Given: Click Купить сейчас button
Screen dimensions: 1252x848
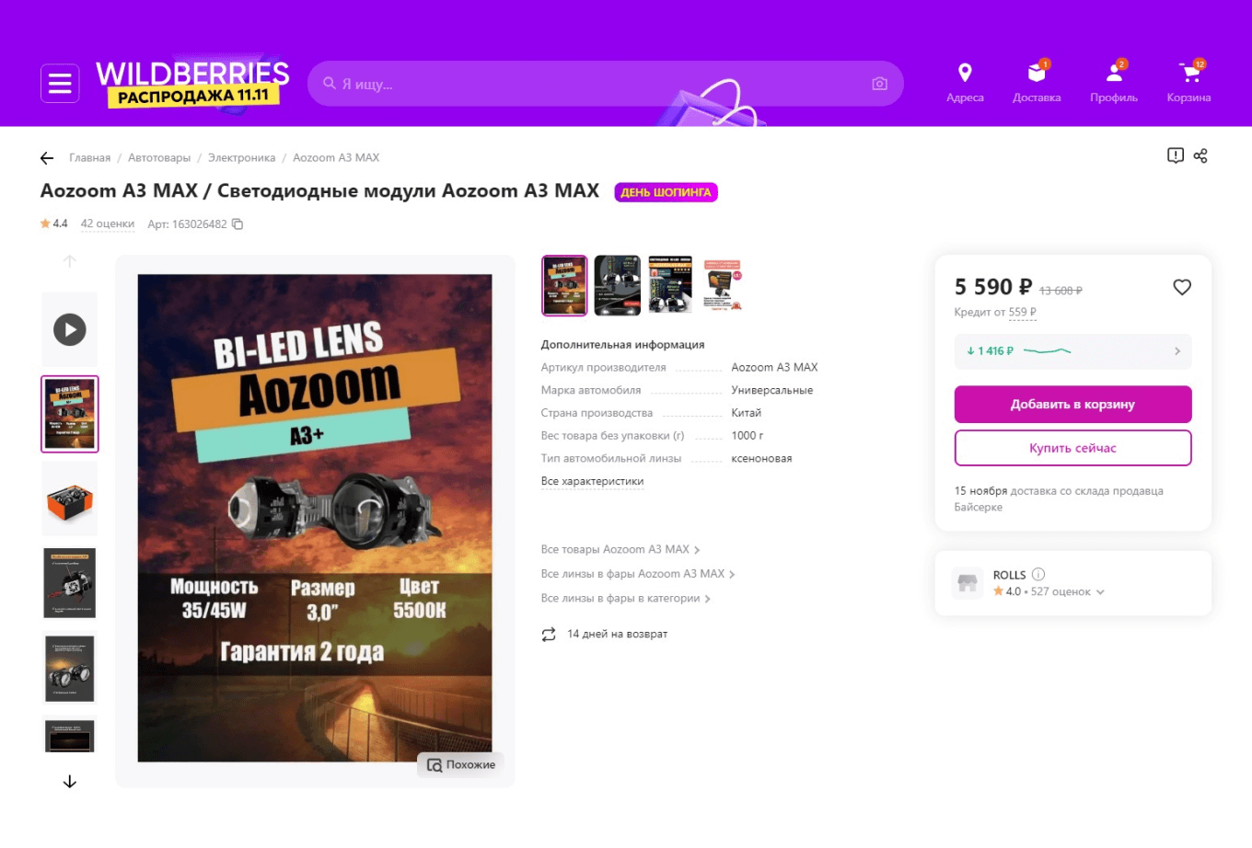Looking at the screenshot, I should (1073, 448).
